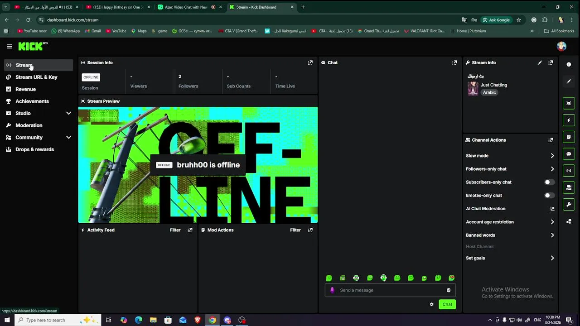Open Set goals options arrow
The width and height of the screenshot is (580, 326).
coord(552,258)
